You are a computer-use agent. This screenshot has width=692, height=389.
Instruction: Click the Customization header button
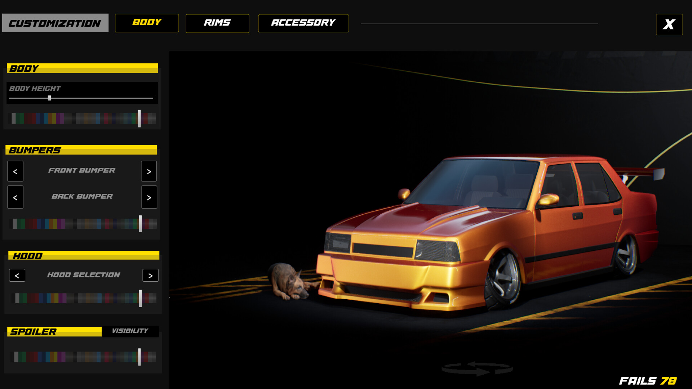[55, 23]
